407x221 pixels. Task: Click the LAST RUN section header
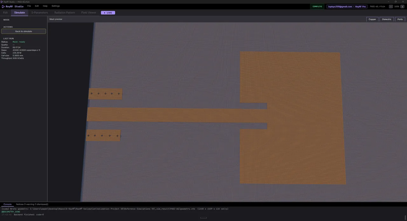[9, 38]
